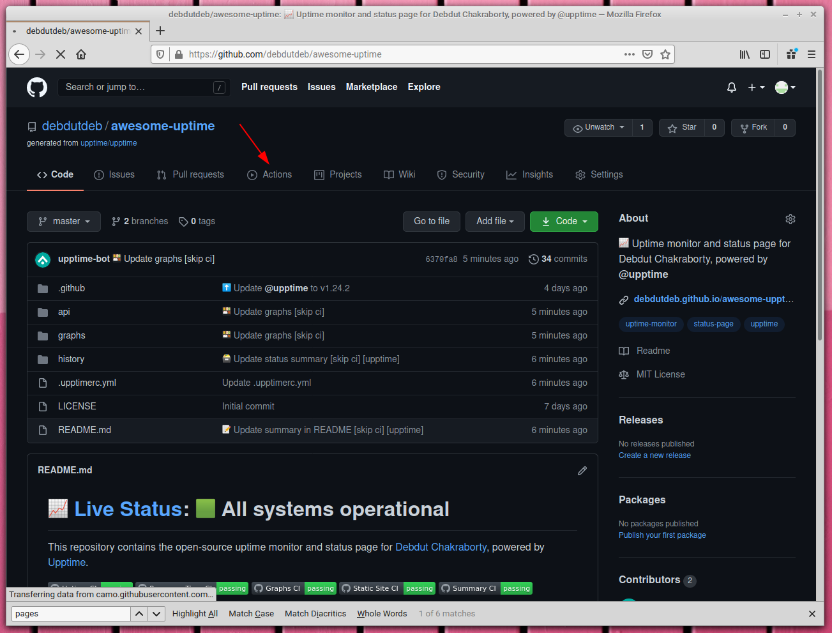Click the tracking protection shield in address bar

point(160,54)
